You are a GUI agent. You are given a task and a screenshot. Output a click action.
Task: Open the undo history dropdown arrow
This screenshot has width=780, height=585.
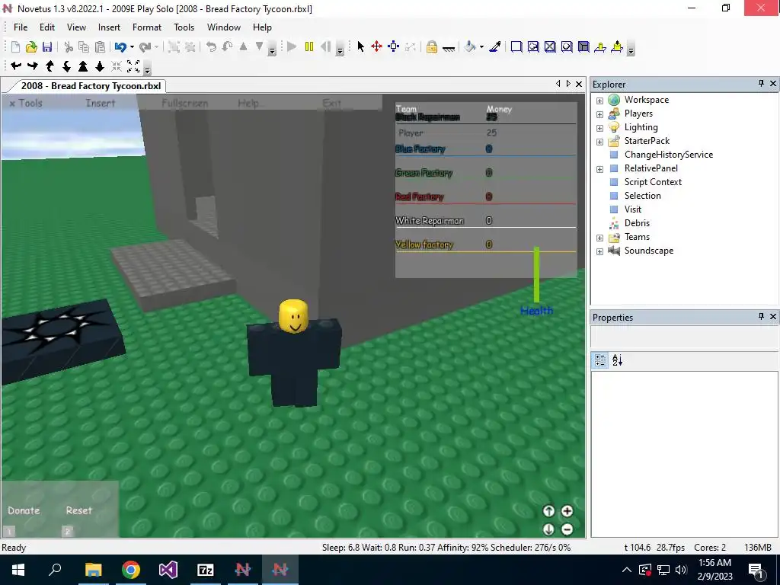pos(131,47)
